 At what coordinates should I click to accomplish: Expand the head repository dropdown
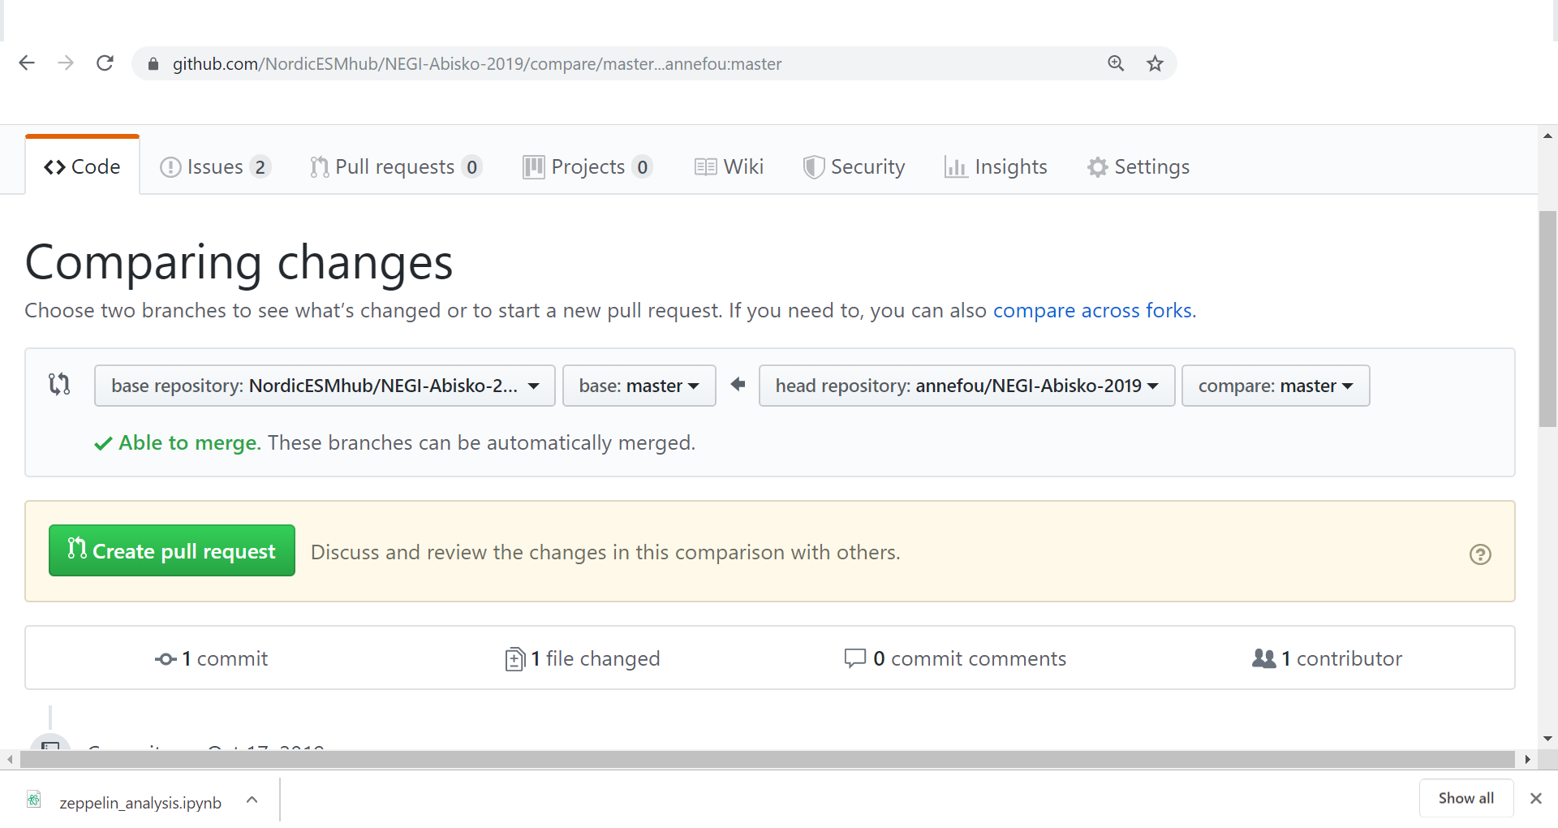click(x=966, y=386)
